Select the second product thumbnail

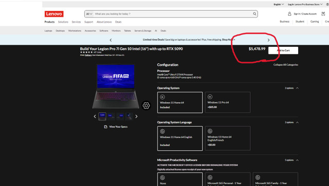click(111, 117)
